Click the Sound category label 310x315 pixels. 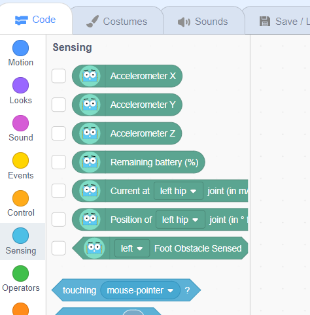click(x=21, y=137)
